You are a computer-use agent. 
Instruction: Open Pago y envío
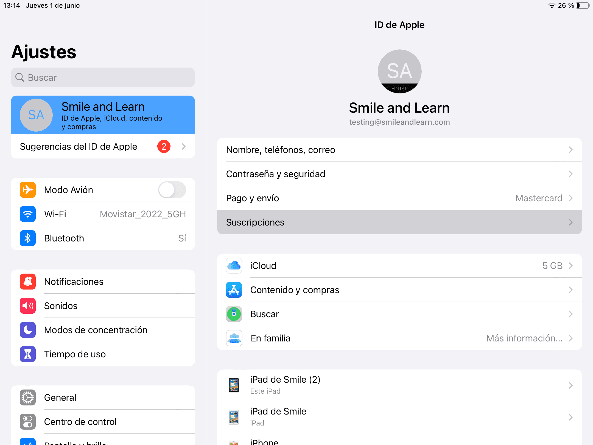(x=399, y=198)
